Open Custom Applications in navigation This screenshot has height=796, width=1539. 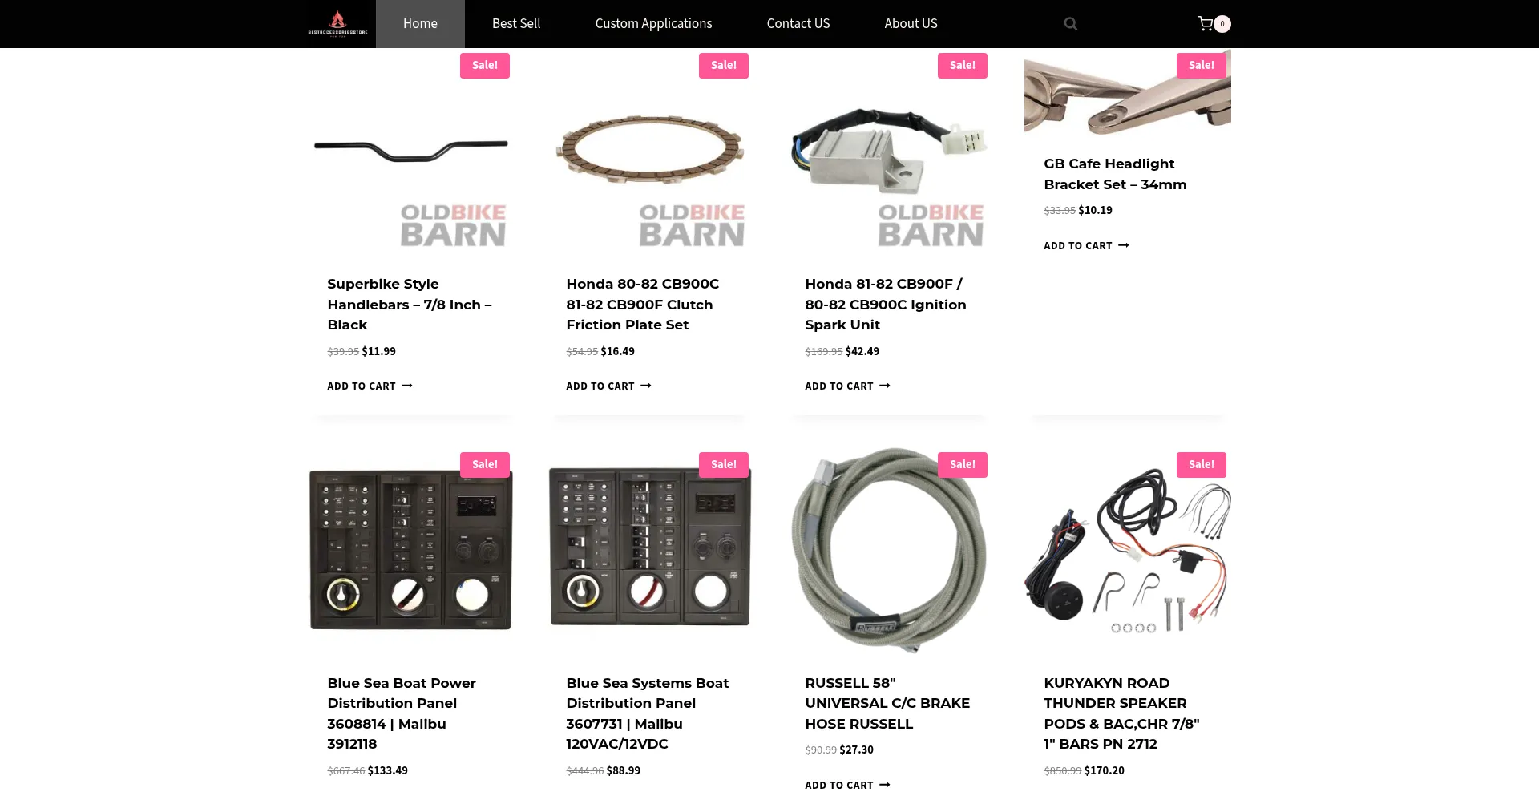click(653, 24)
